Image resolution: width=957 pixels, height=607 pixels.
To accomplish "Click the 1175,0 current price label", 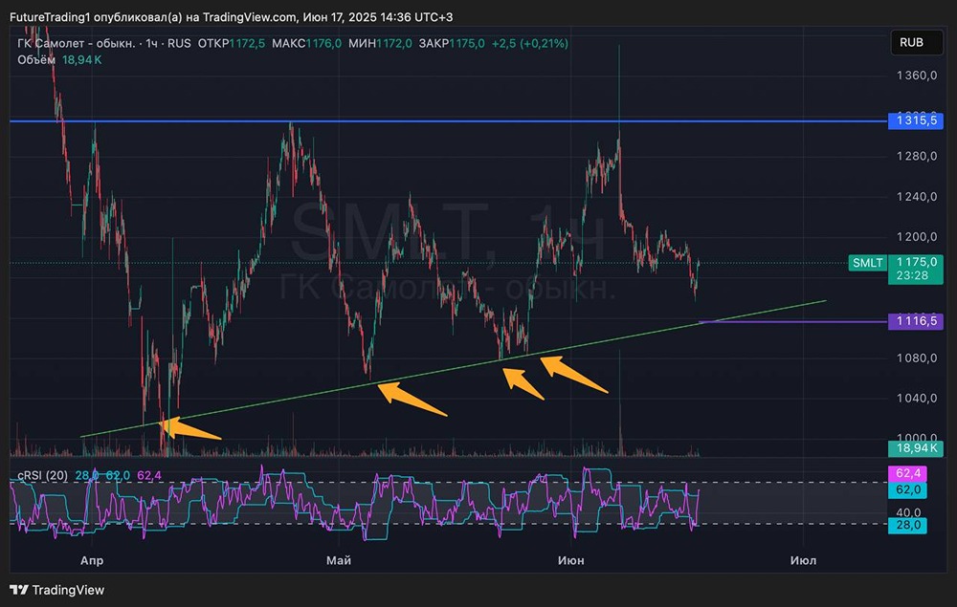I will point(916,262).
